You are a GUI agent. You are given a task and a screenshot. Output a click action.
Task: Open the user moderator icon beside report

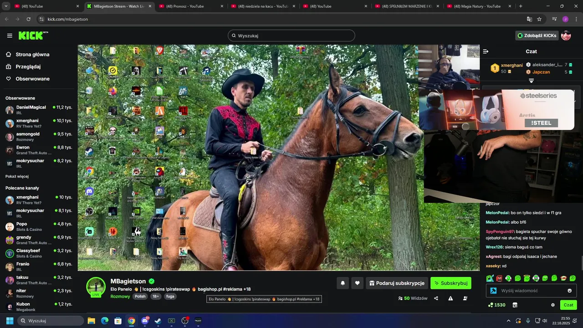tap(465, 298)
